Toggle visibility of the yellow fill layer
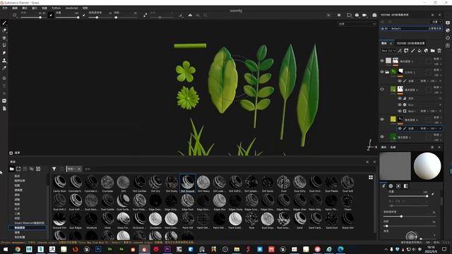The image size is (452, 254). click(382, 119)
